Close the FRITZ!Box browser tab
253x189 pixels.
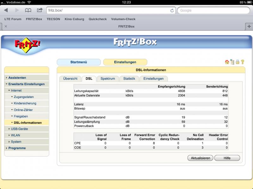point(6,26)
